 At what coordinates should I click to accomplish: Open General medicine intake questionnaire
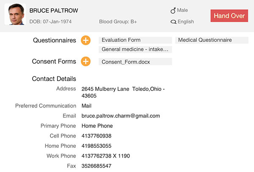coord(135,49)
